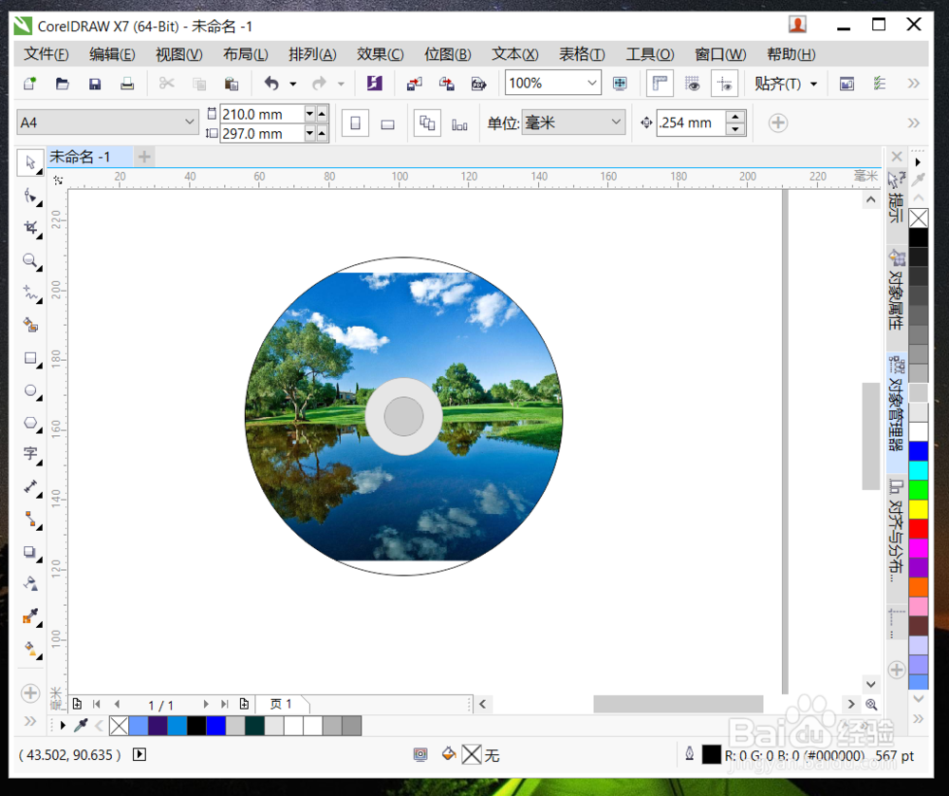Select the Interactive fill tool
This screenshot has width=949, height=796.
pyautogui.click(x=30, y=650)
